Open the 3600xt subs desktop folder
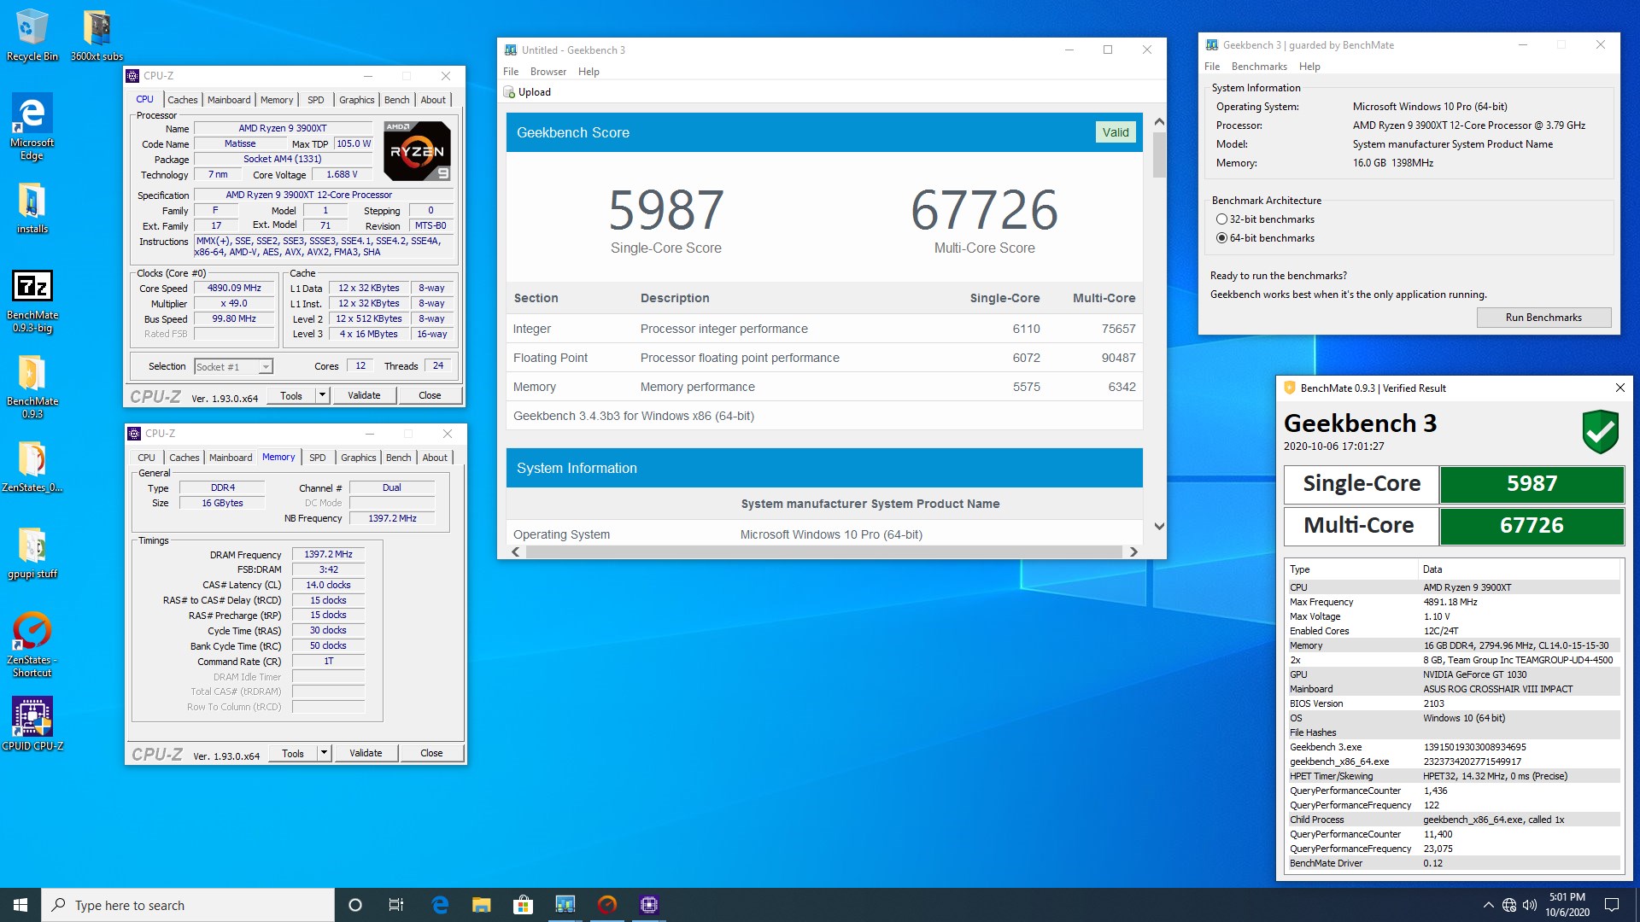The width and height of the screenshot is (1640, 922). (97, 35)
